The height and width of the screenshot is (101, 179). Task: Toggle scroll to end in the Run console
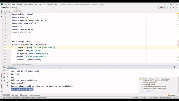pyautogui.click(x=8, y=79)
